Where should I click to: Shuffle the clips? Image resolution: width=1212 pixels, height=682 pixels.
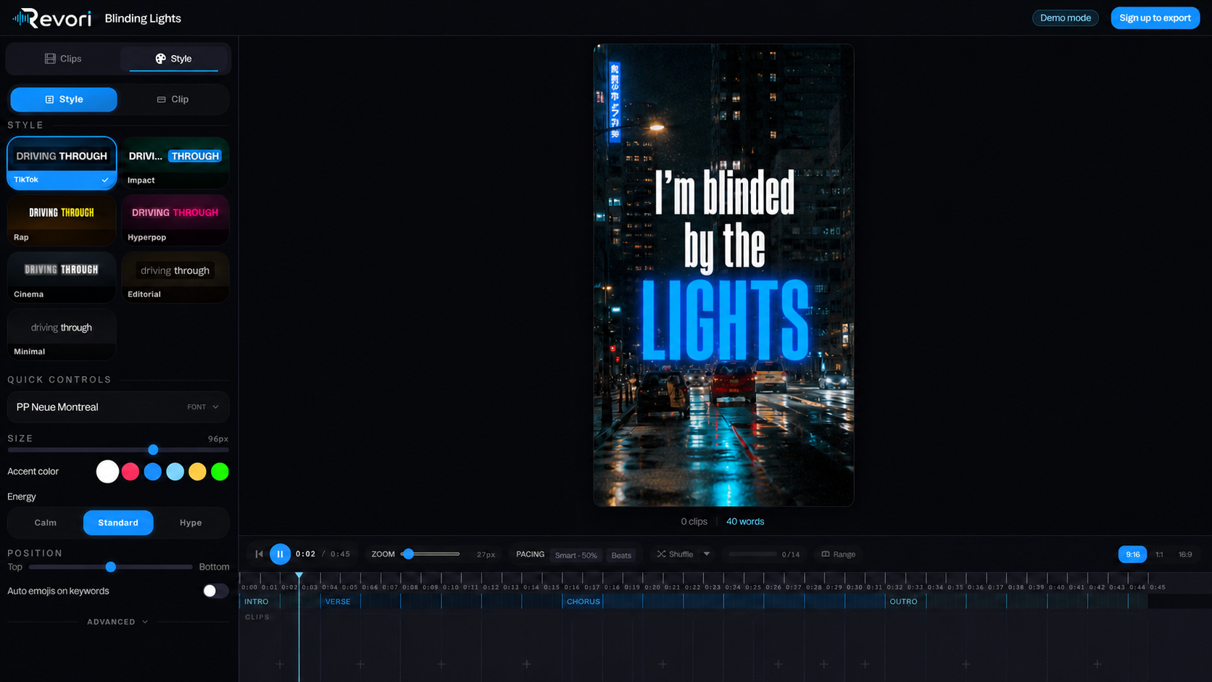pyautogui.click(x=675, y=554)
